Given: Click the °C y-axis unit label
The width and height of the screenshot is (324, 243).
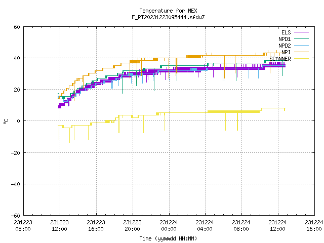Looking at the screenshot, I should [x=6, y=121].
